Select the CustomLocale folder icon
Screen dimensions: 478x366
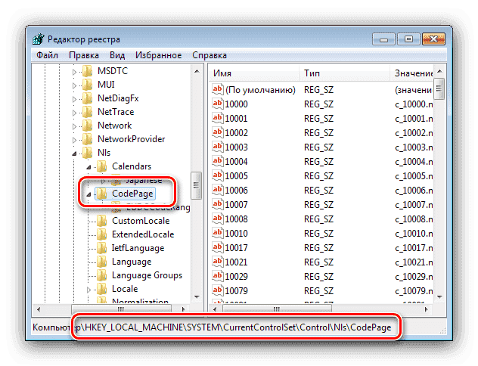click(x=101, y=220)
